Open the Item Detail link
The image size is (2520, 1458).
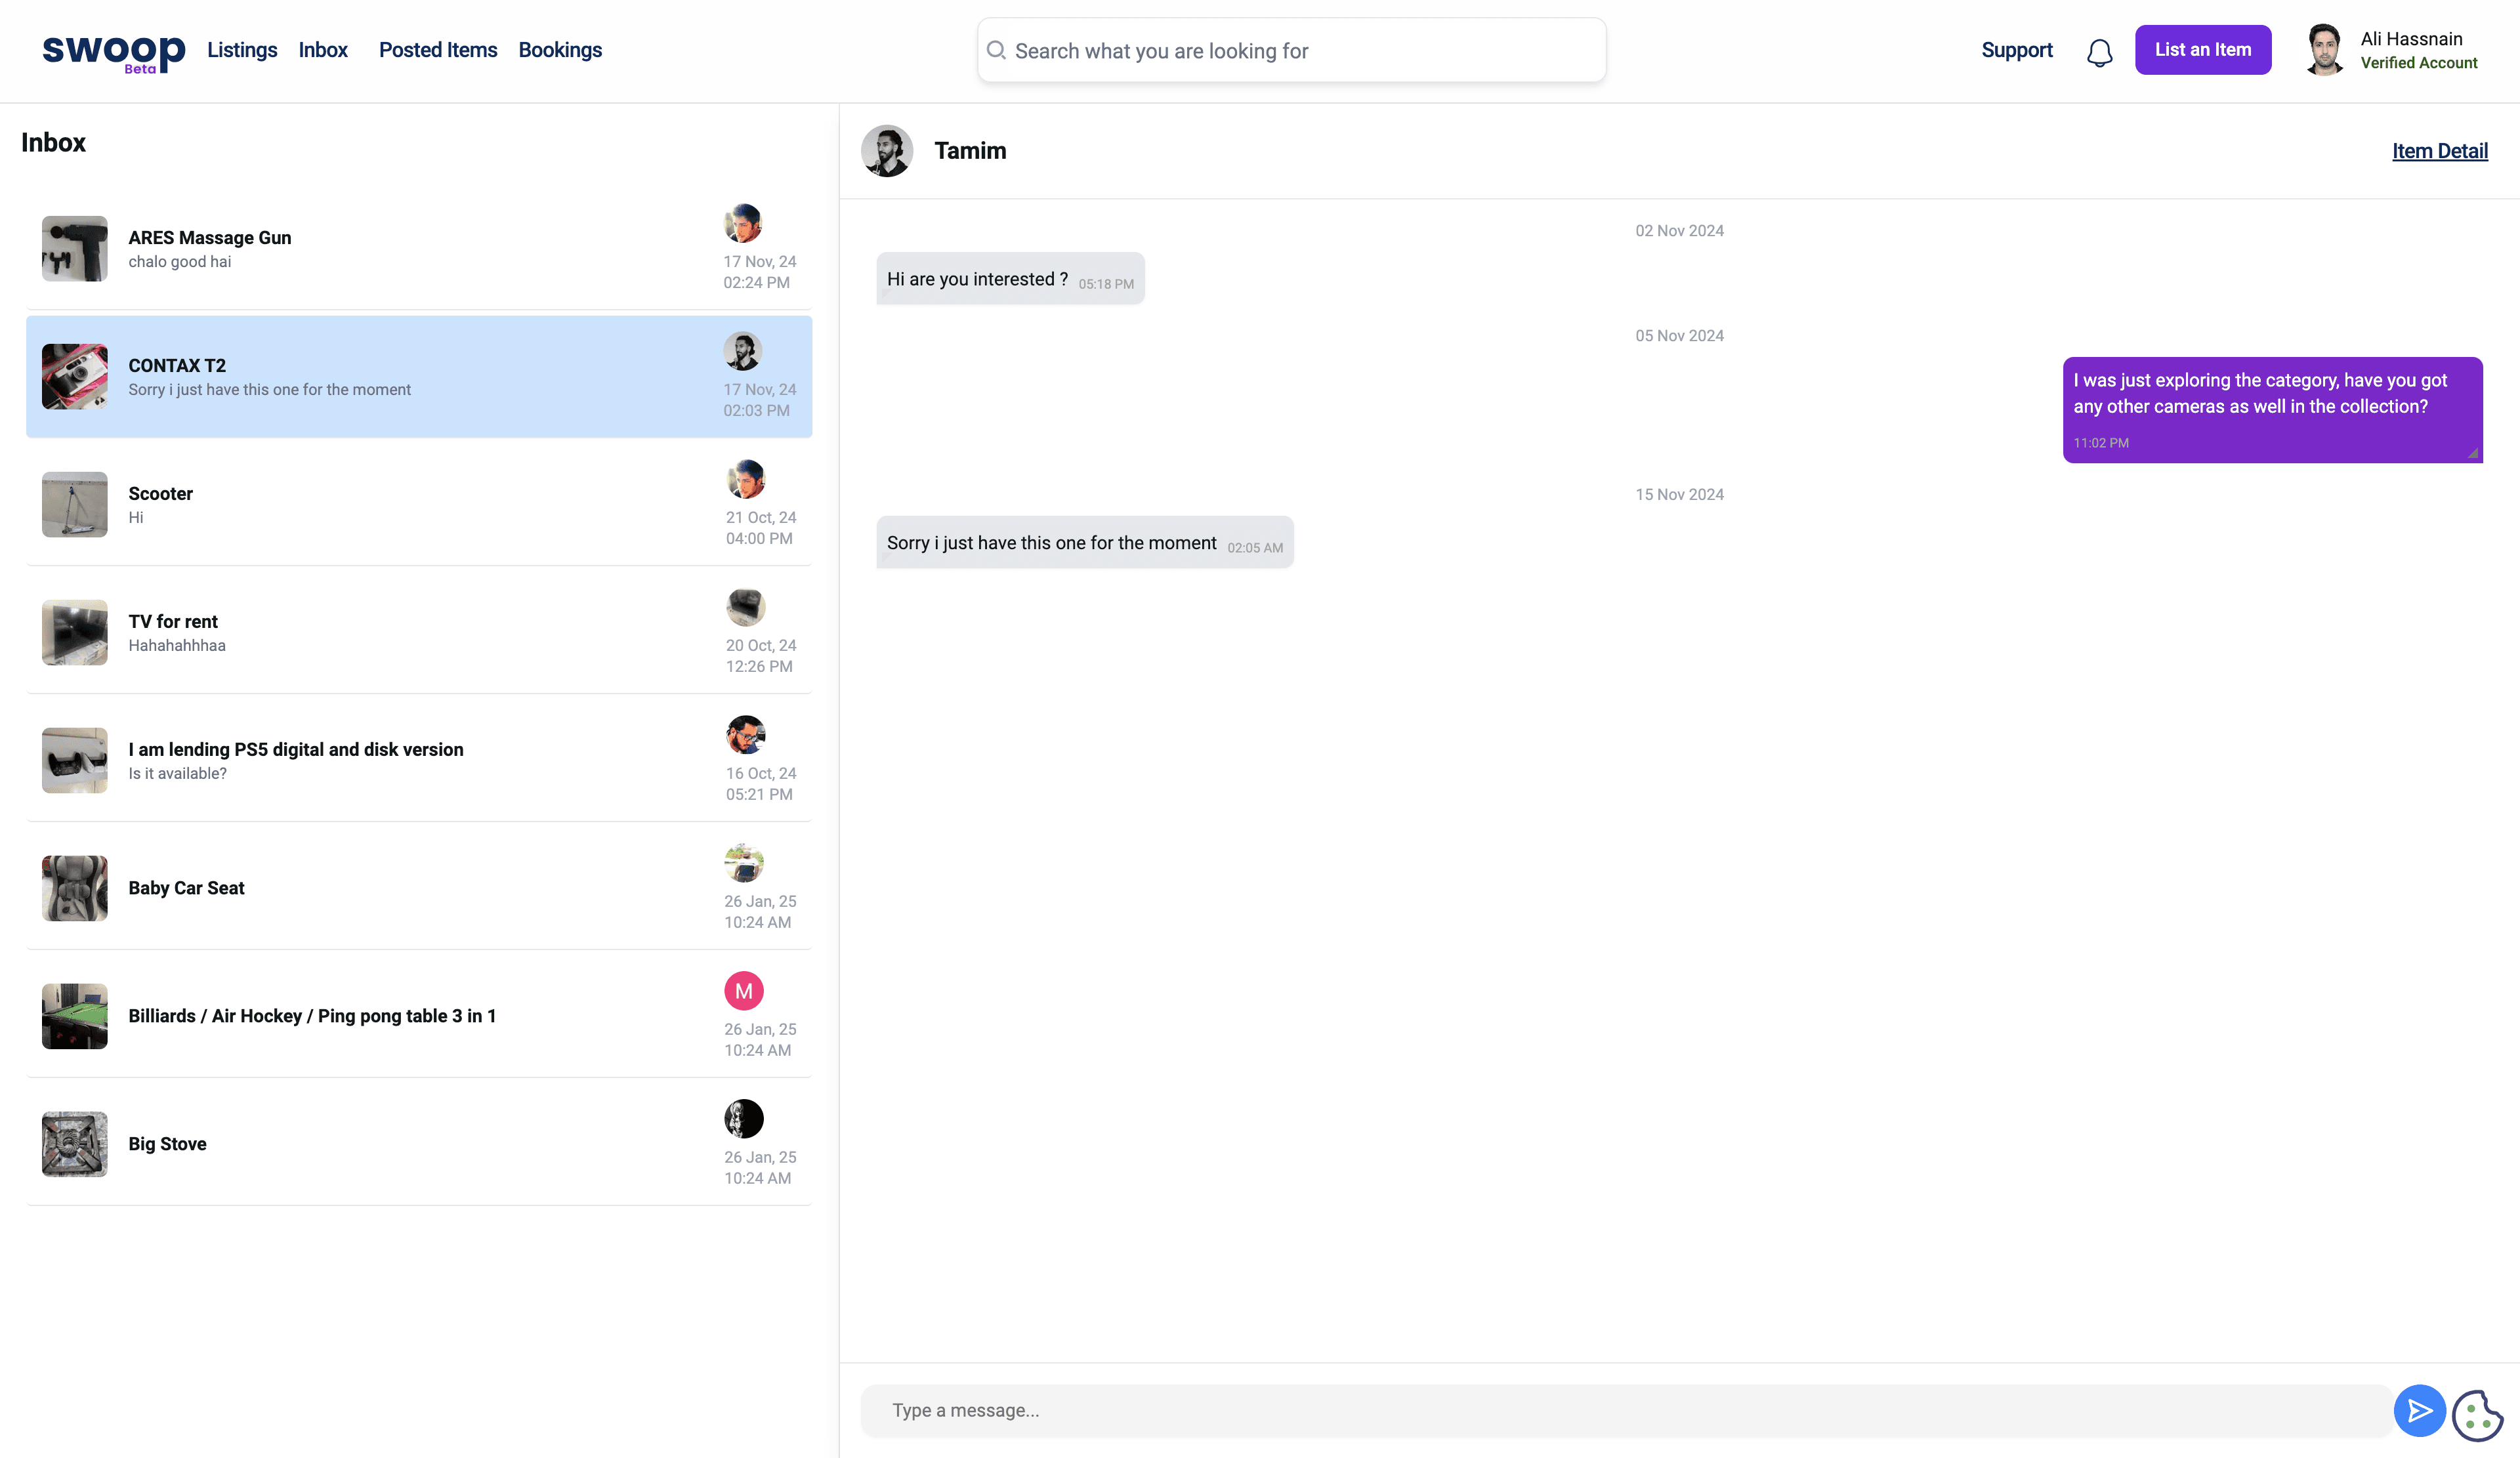point(2439,151)
